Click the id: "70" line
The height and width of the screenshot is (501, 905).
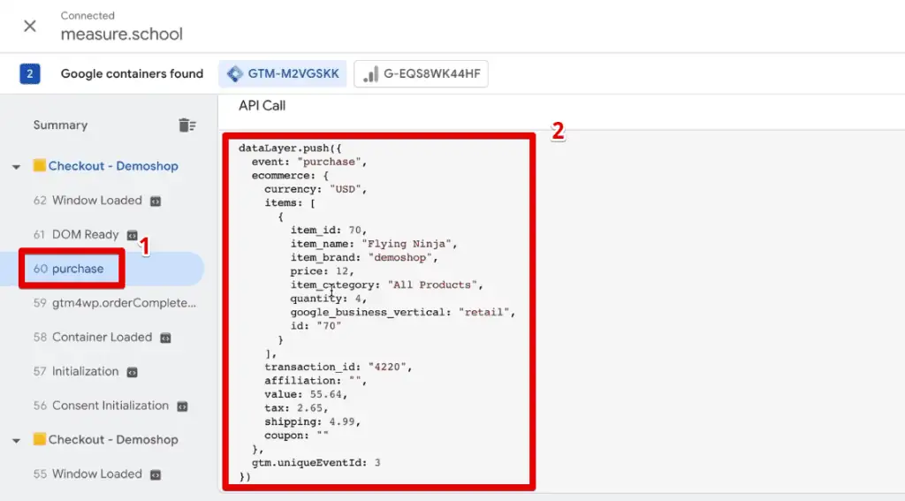(x=316, y=326)
